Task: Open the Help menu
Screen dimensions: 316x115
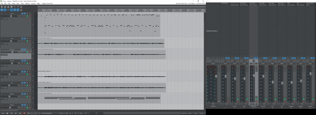Action: tap(38, 3)
